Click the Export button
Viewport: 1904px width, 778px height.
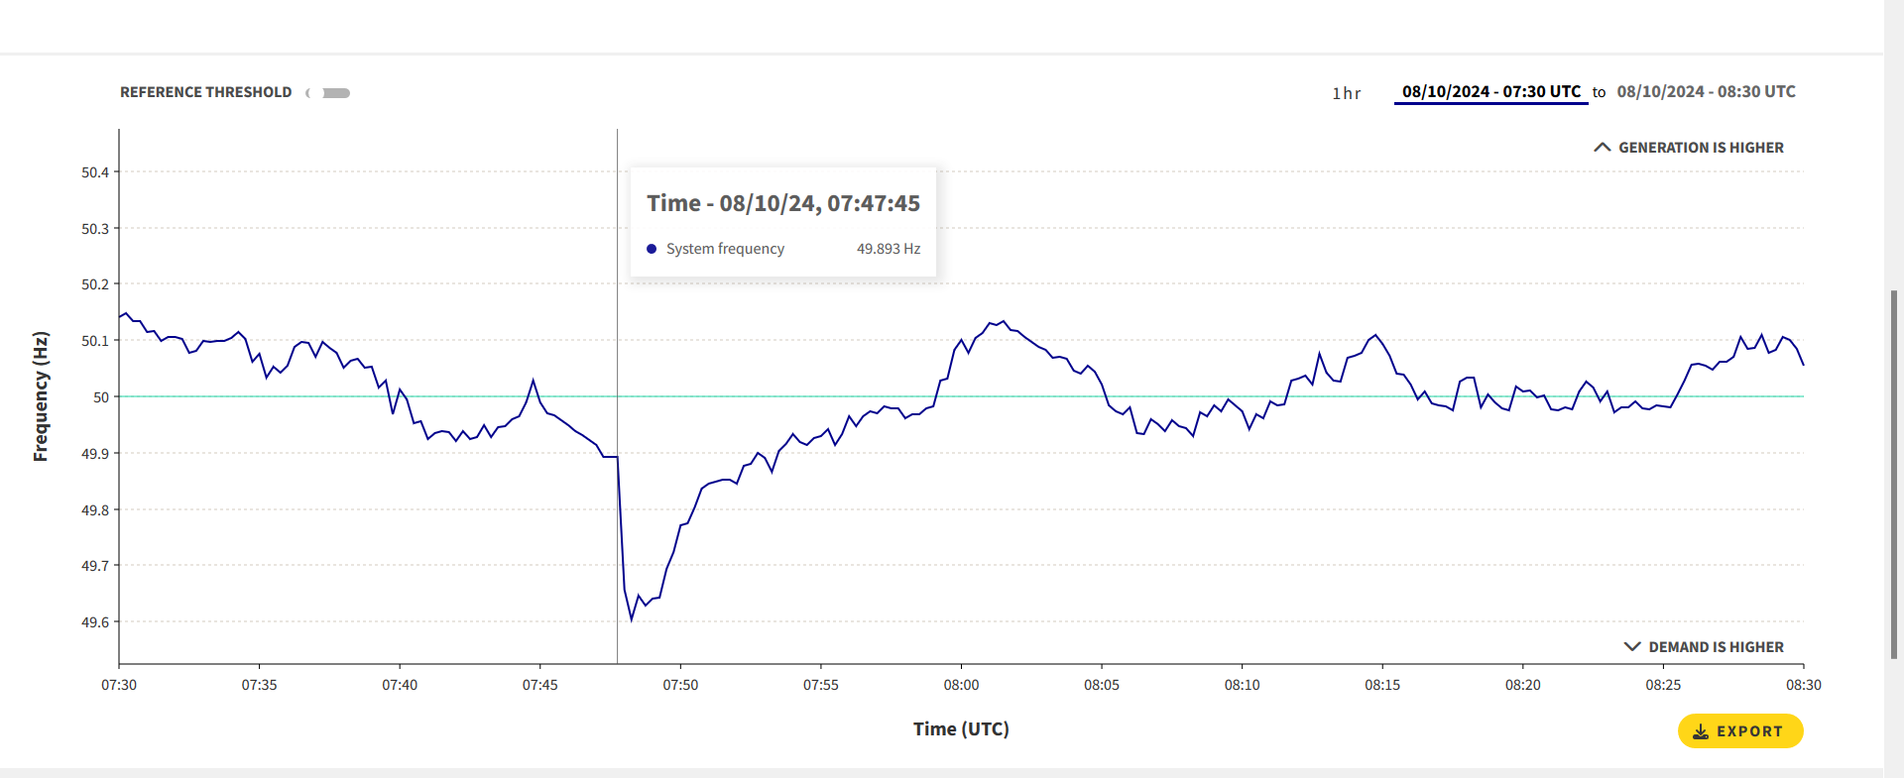coord(1739,731)
